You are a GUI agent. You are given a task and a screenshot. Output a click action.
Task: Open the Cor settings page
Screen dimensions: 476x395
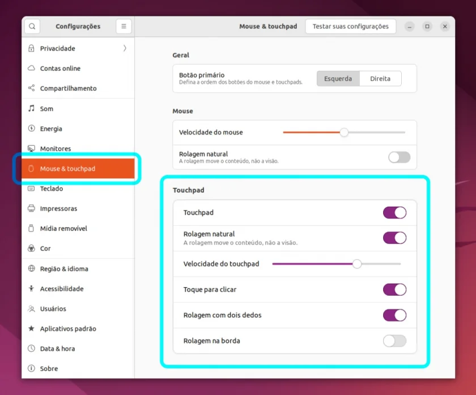click(x=78, y=249)
